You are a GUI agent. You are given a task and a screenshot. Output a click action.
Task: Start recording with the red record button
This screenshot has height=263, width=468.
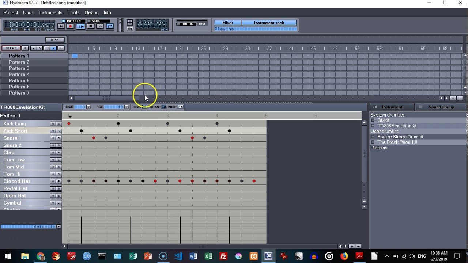tap(71, 26)
